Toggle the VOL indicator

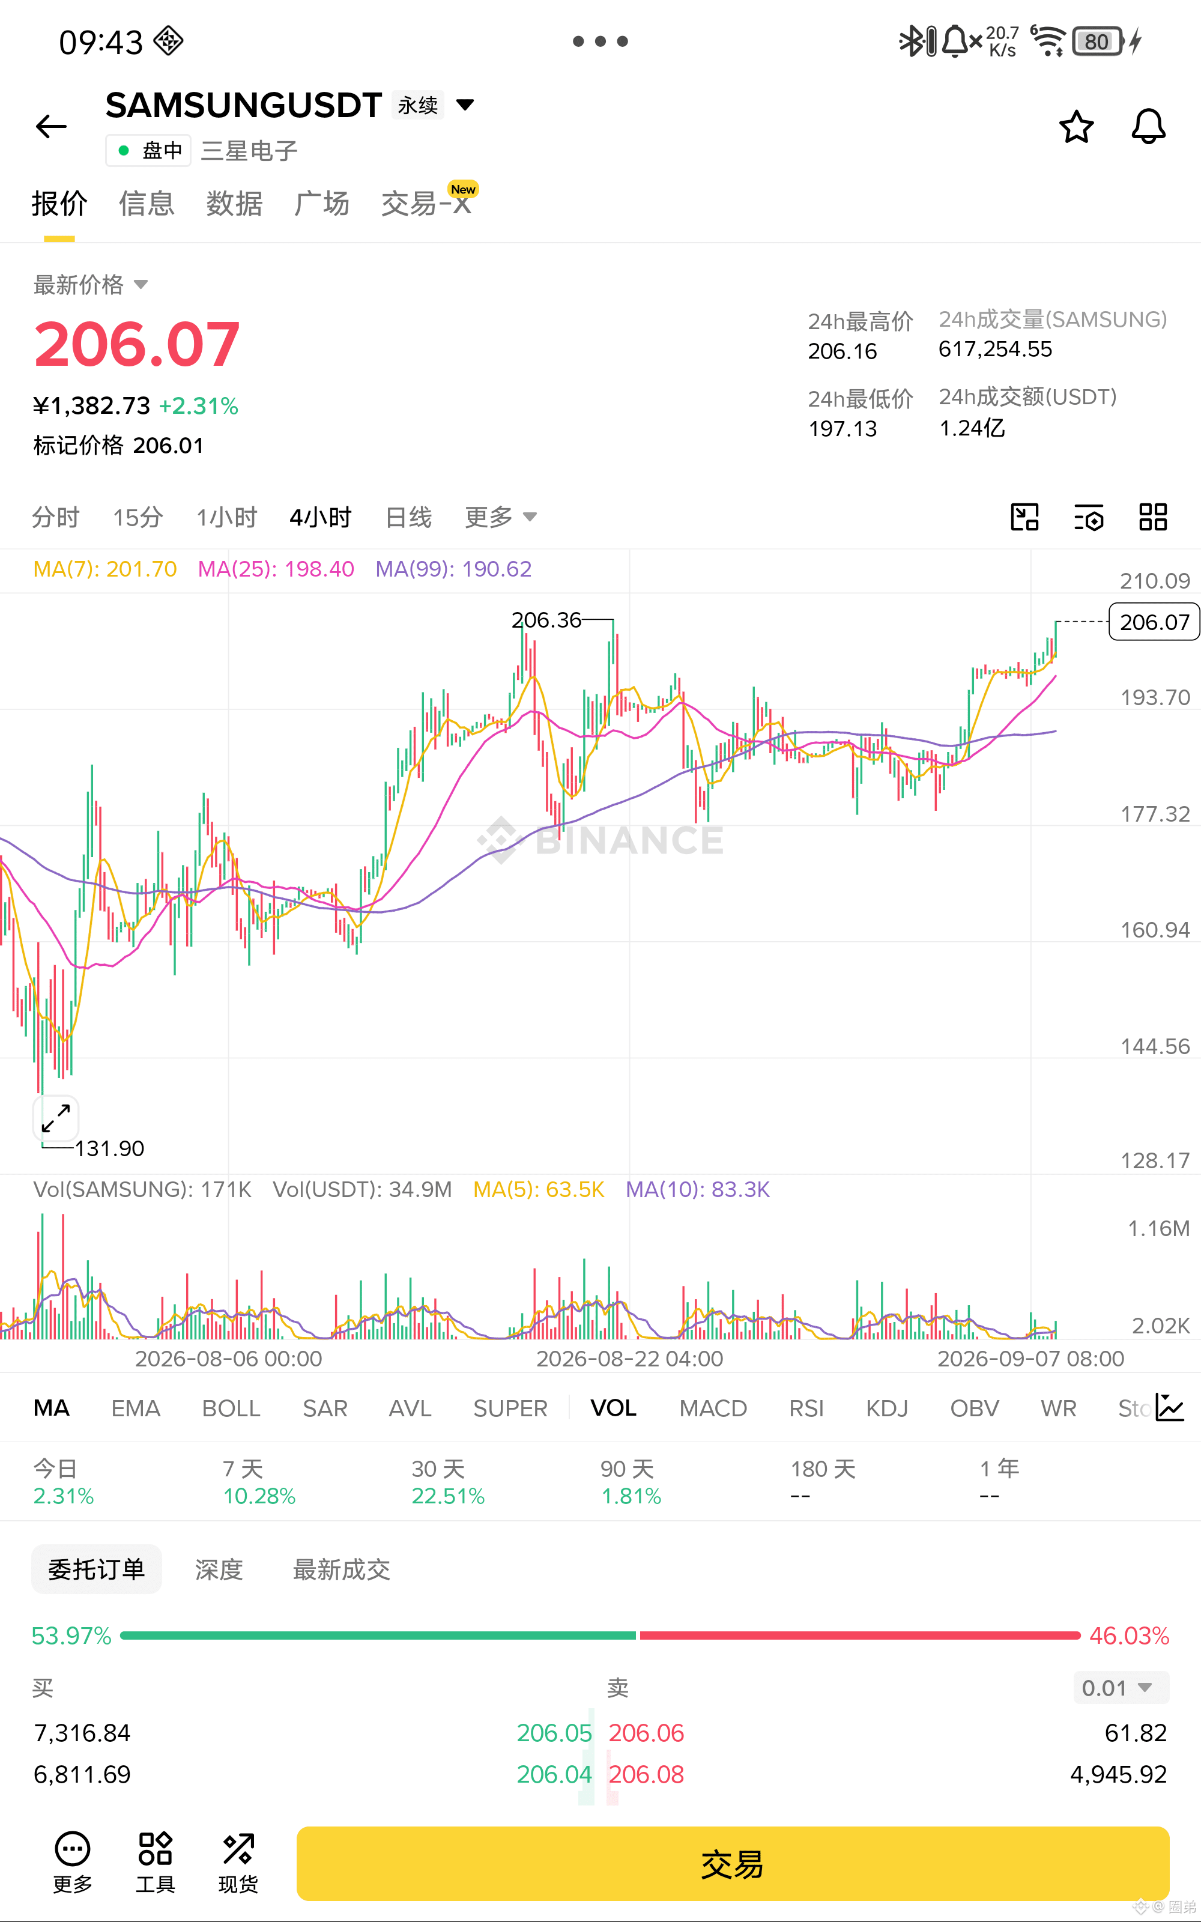[x=613, y=1408]
